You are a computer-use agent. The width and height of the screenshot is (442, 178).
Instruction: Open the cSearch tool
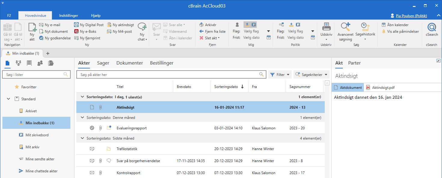click(432, 28)
